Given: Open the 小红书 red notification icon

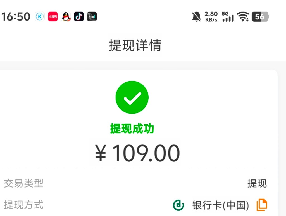Looking at the screenshot, I should click(53, 17).
